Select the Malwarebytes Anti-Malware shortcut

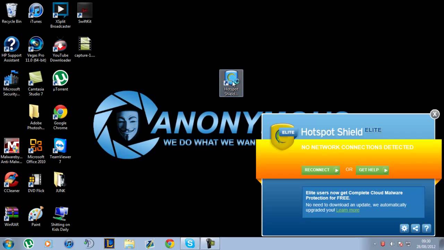[x=11, y=151]
